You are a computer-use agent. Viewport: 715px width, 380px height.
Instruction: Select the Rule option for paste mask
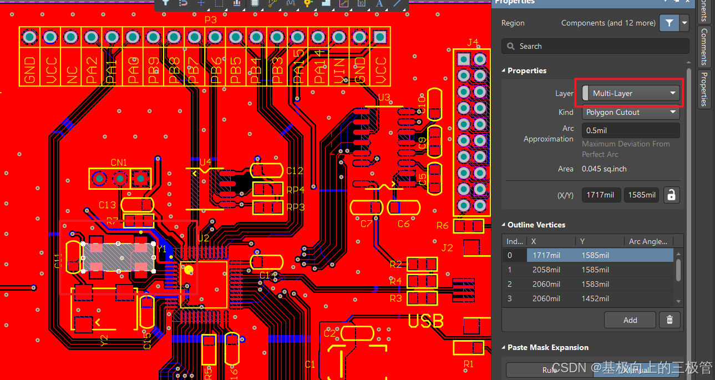coord(549,370)
